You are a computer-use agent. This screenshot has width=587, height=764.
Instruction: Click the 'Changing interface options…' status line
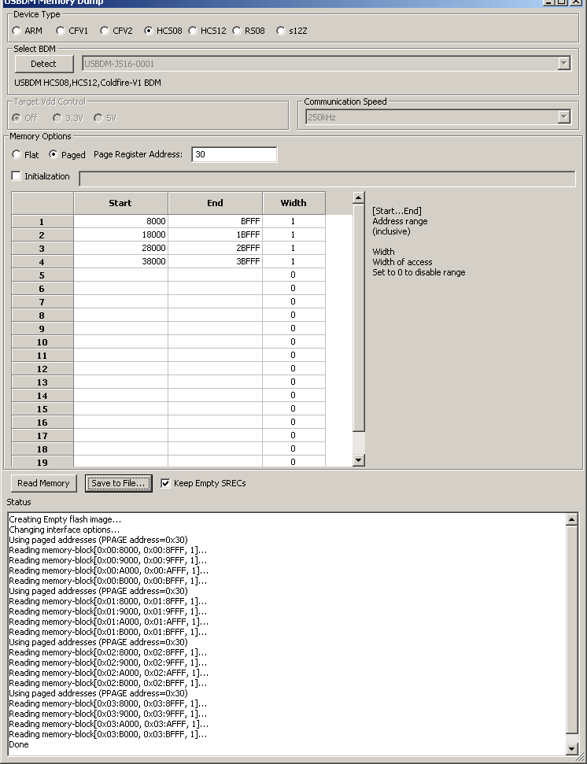[65, 530]
